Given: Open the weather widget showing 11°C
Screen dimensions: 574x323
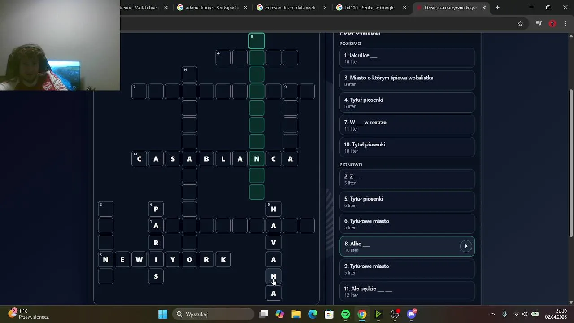Looking at the screenshot, I should [x=29, y=314].
